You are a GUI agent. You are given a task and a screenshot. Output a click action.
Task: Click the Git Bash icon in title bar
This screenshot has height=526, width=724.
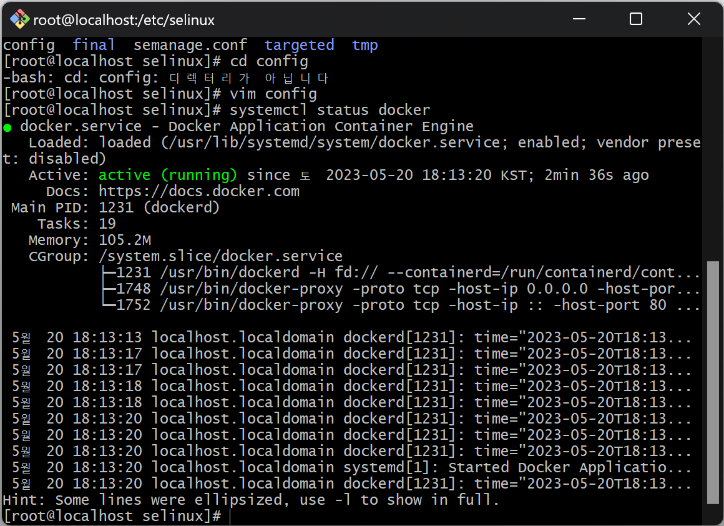tap(19, 19)
